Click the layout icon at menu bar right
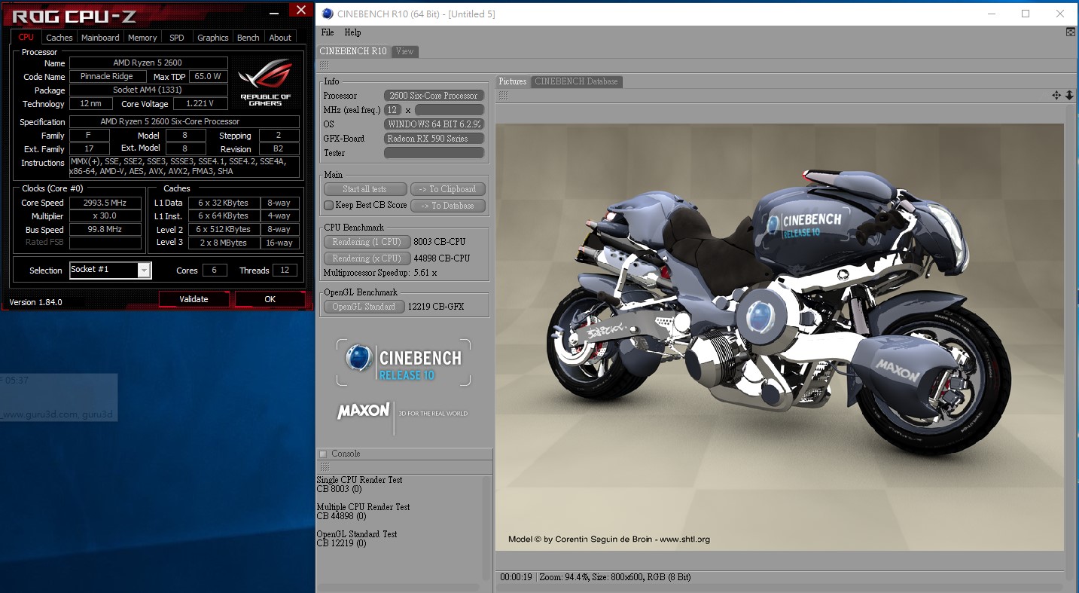 [x=1071, y=32]
